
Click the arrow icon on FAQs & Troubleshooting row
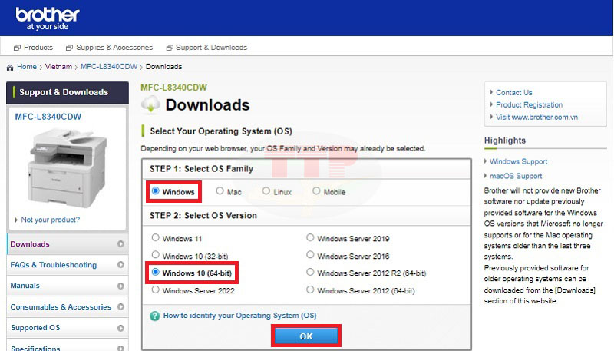tap(120, 265)
